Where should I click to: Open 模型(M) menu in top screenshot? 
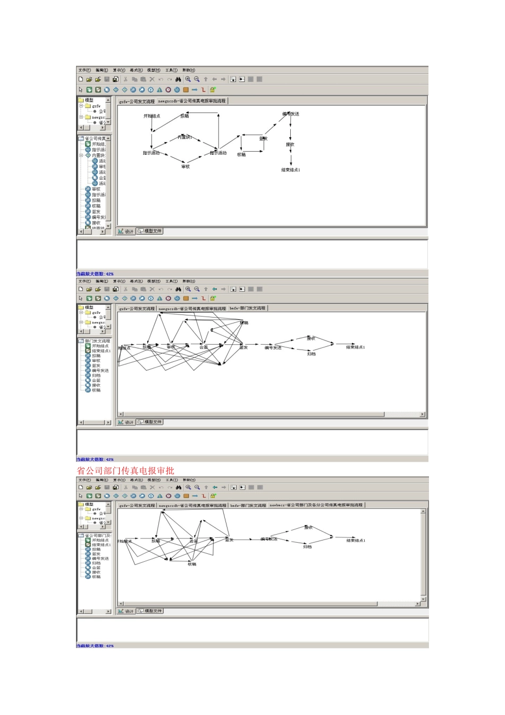click(x=154, y=70)
